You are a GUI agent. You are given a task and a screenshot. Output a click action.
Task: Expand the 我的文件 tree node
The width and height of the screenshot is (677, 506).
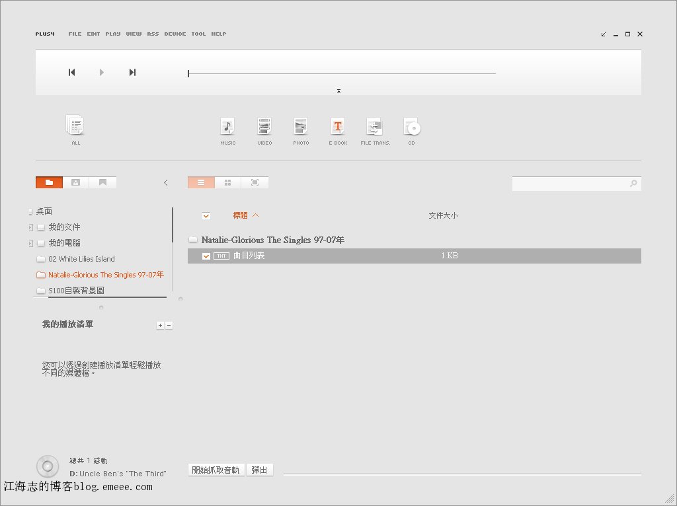tap(30, 227)
